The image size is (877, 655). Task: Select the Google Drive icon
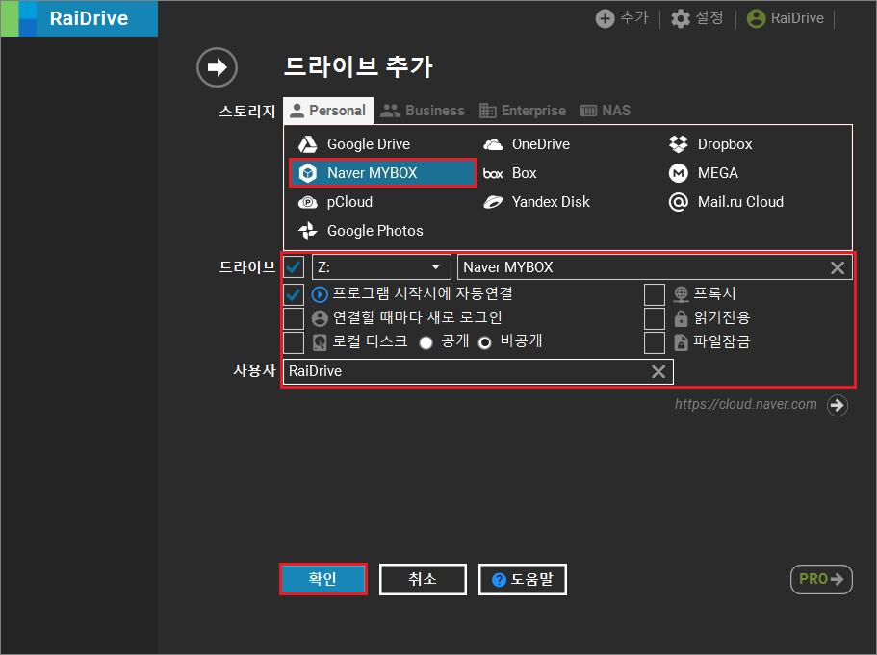click(x=308, y=144)
